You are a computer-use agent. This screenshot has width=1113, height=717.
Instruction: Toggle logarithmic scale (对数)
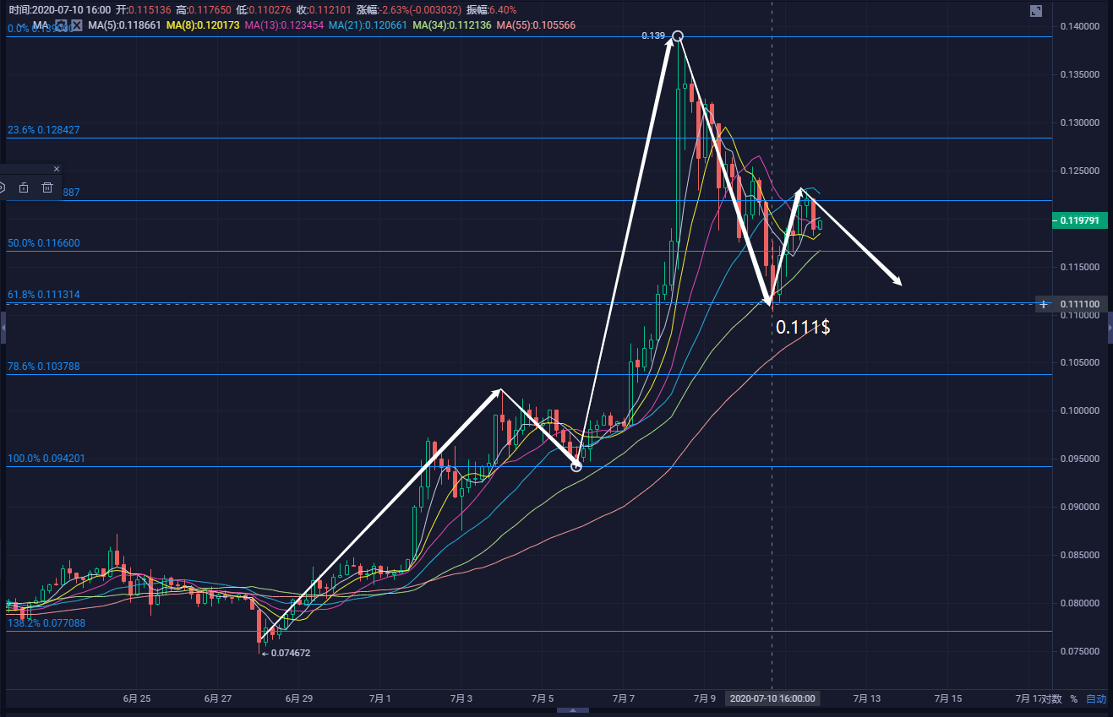point(1051,699)
